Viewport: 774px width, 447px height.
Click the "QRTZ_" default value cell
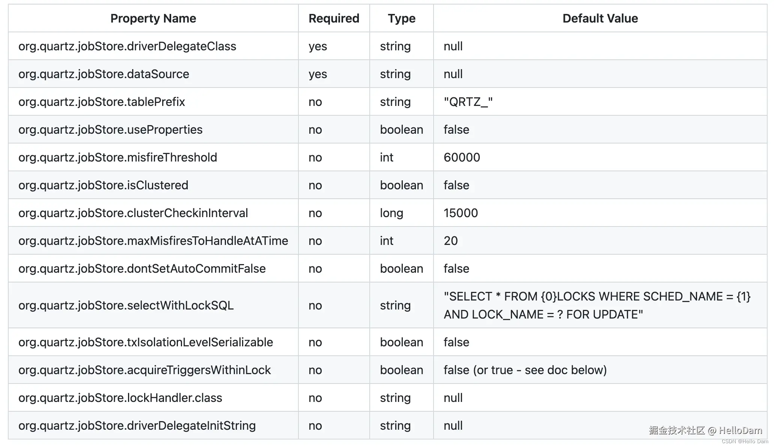tap(468, 102)
